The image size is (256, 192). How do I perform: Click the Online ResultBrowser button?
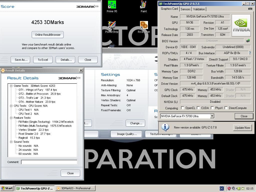[48, 34]
